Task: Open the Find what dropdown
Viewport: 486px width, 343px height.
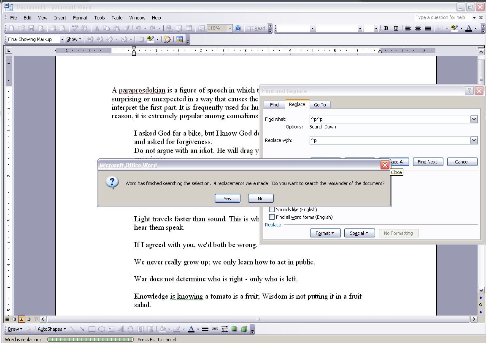Action: (x=474, y=119)
